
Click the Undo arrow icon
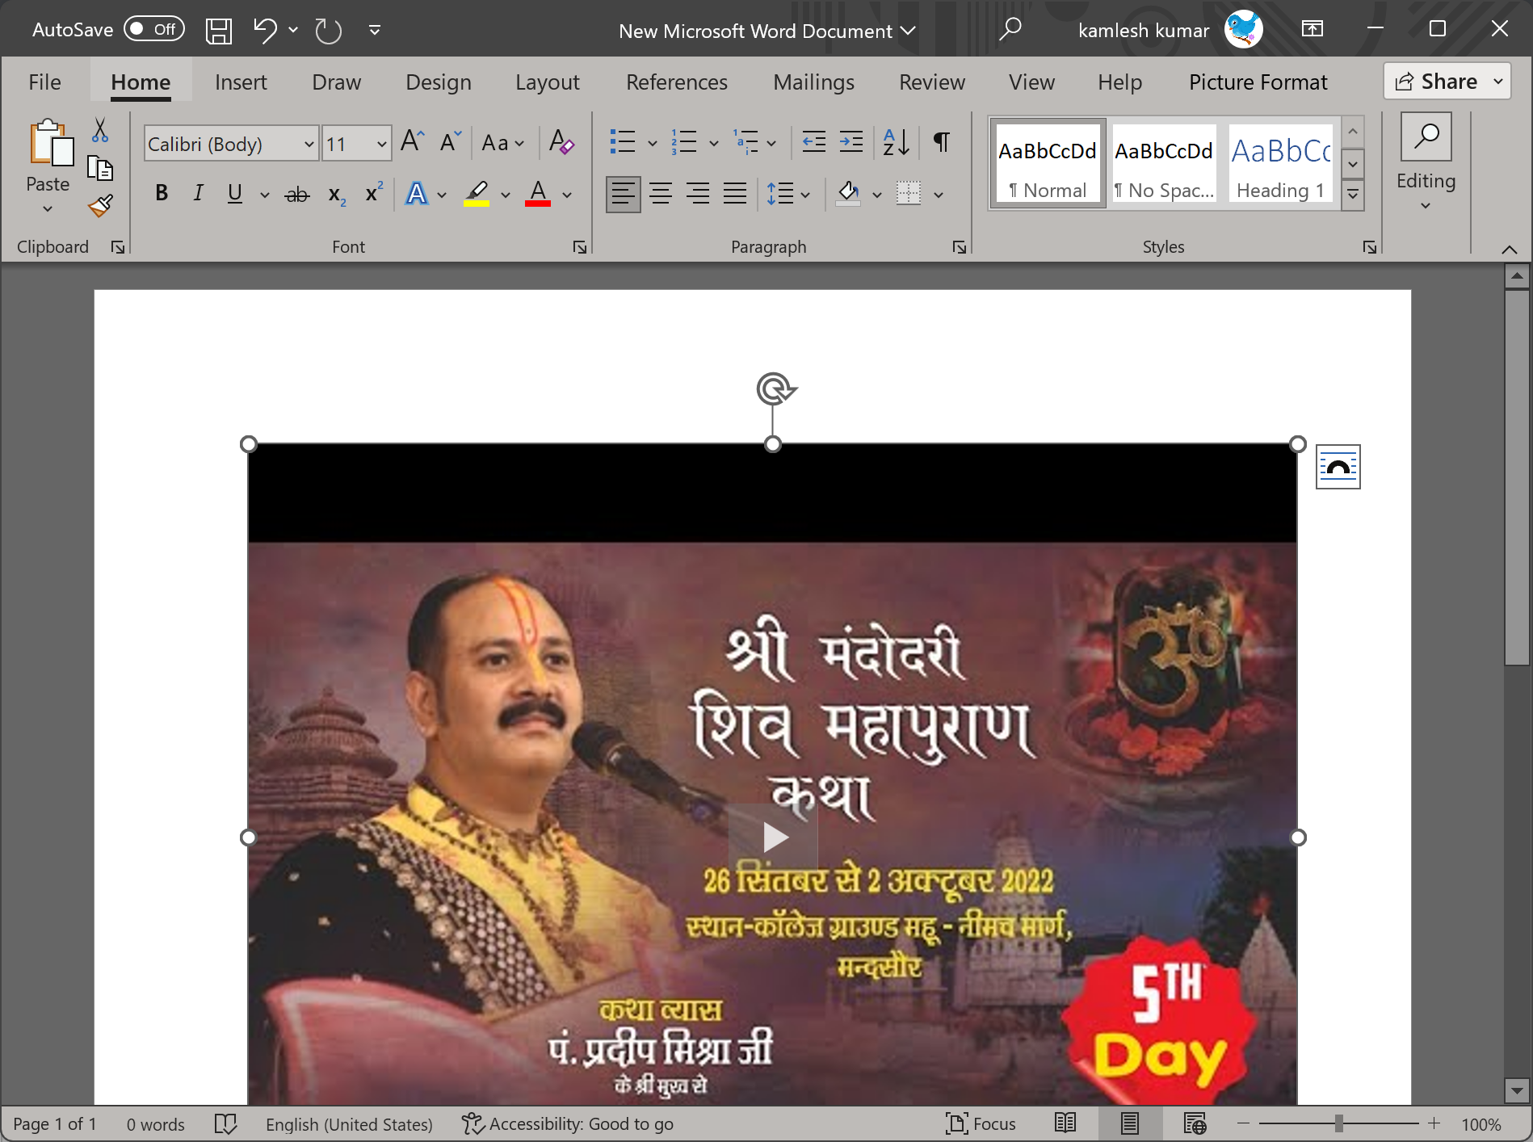(x=265, y=31)
